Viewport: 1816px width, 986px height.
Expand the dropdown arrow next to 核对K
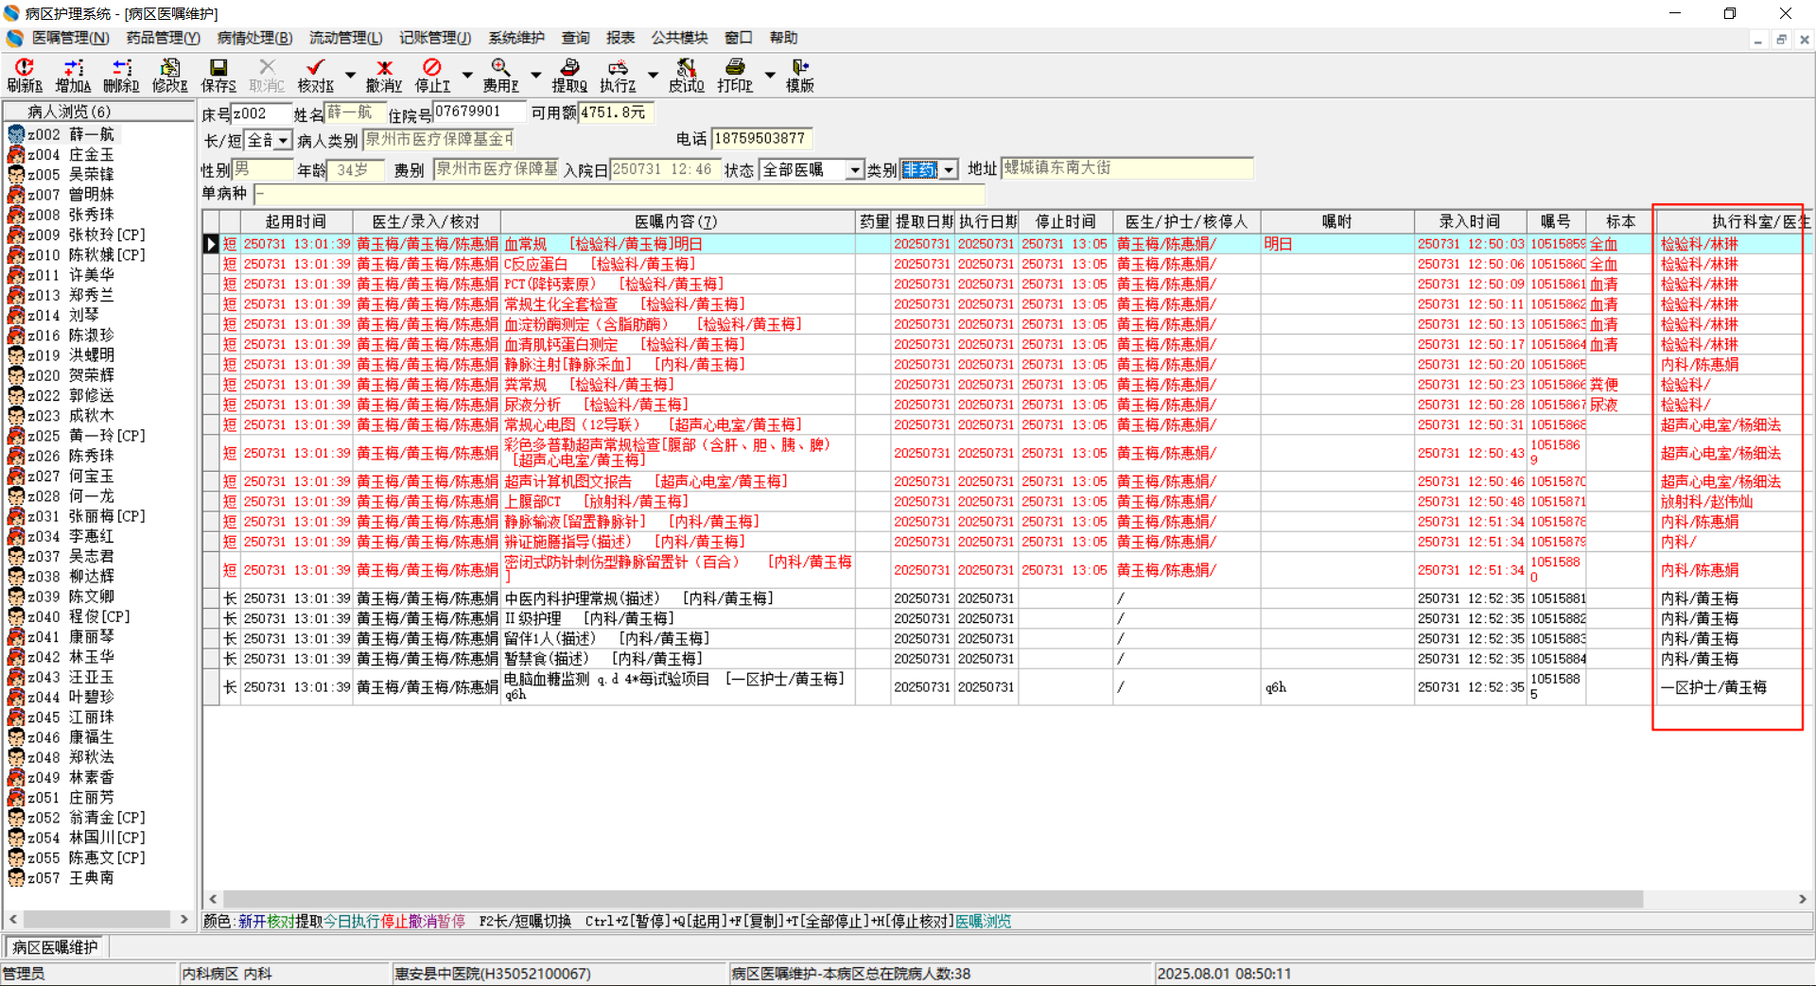click(350, 75)
